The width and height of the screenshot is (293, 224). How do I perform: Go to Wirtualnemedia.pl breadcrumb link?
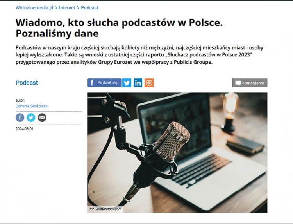tap(34, 8)
